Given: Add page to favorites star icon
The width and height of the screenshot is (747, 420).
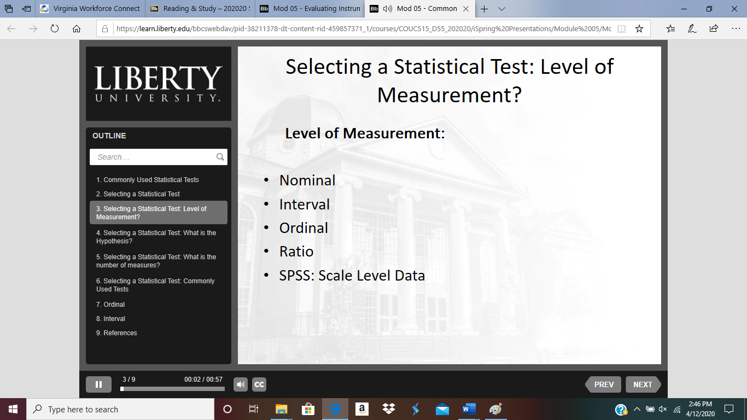Looking at the screenshot, I should tap(639, 28).
